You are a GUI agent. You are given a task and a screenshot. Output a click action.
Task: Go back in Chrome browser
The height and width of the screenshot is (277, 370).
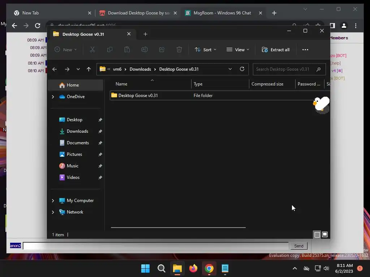[x=14, y=26]
